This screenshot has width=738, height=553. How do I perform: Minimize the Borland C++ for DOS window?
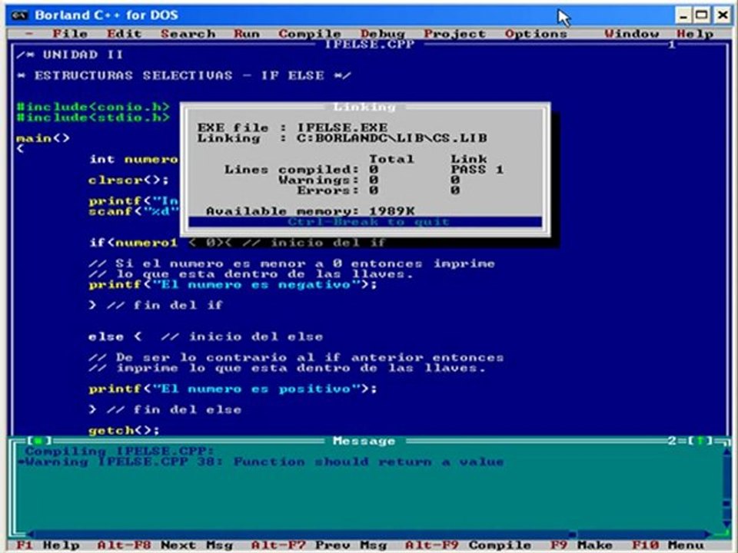tap(683, 15)
